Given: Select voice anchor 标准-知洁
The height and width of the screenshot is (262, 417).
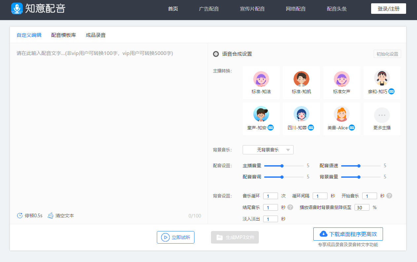Looking at the screenshot, I should coord(261,82).
